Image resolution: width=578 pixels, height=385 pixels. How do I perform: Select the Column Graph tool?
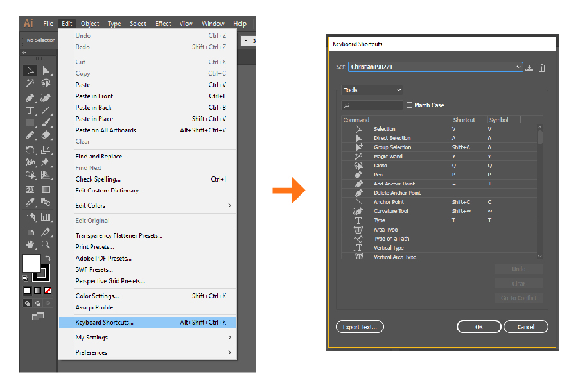pyautogui.click(x=46, y=217)
